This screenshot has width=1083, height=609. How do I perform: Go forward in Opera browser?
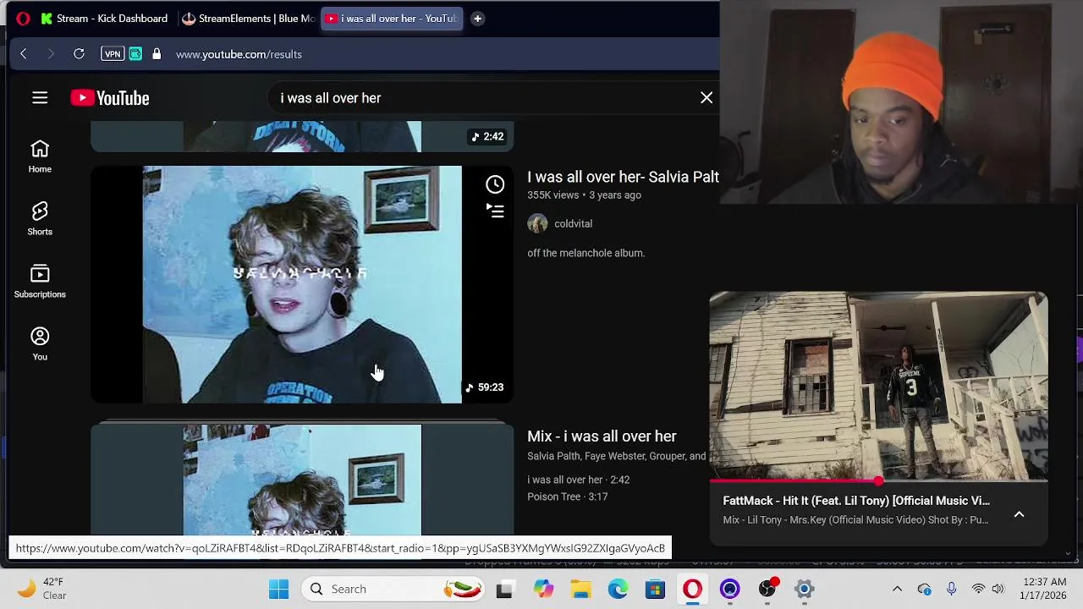(51, 54)
